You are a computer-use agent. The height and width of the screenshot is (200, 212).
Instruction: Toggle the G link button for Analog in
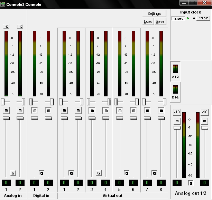click(13, 173)
